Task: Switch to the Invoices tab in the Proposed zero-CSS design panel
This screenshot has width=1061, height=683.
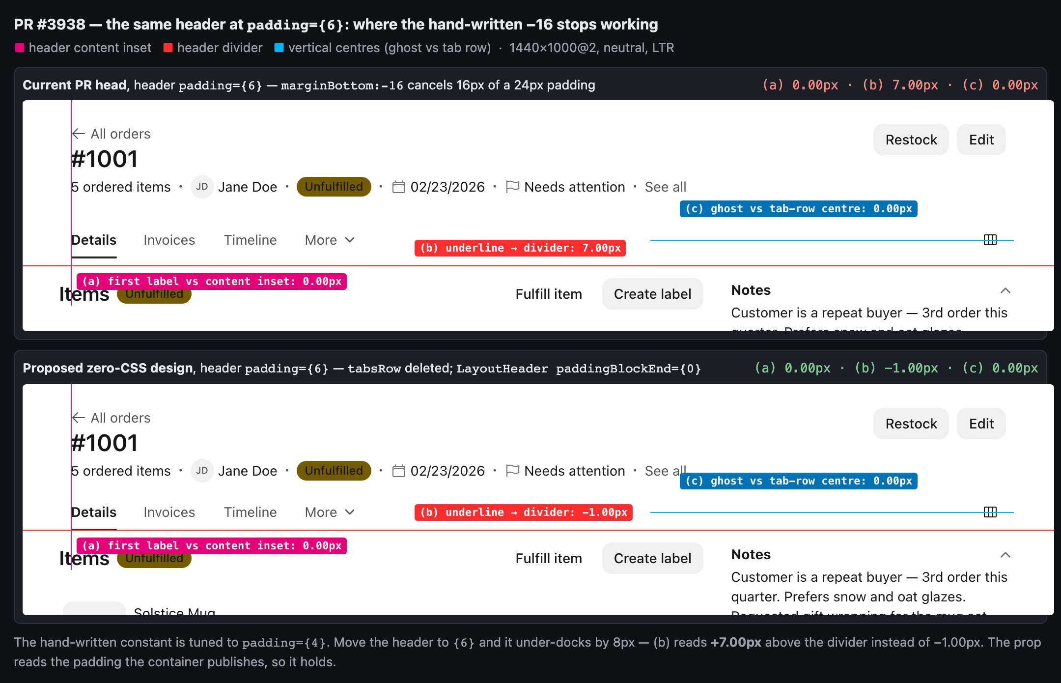Action: [x=169, y=512]
